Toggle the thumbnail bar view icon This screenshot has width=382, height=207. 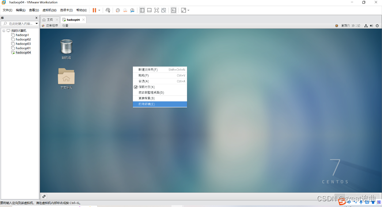(x=149, y=10)
